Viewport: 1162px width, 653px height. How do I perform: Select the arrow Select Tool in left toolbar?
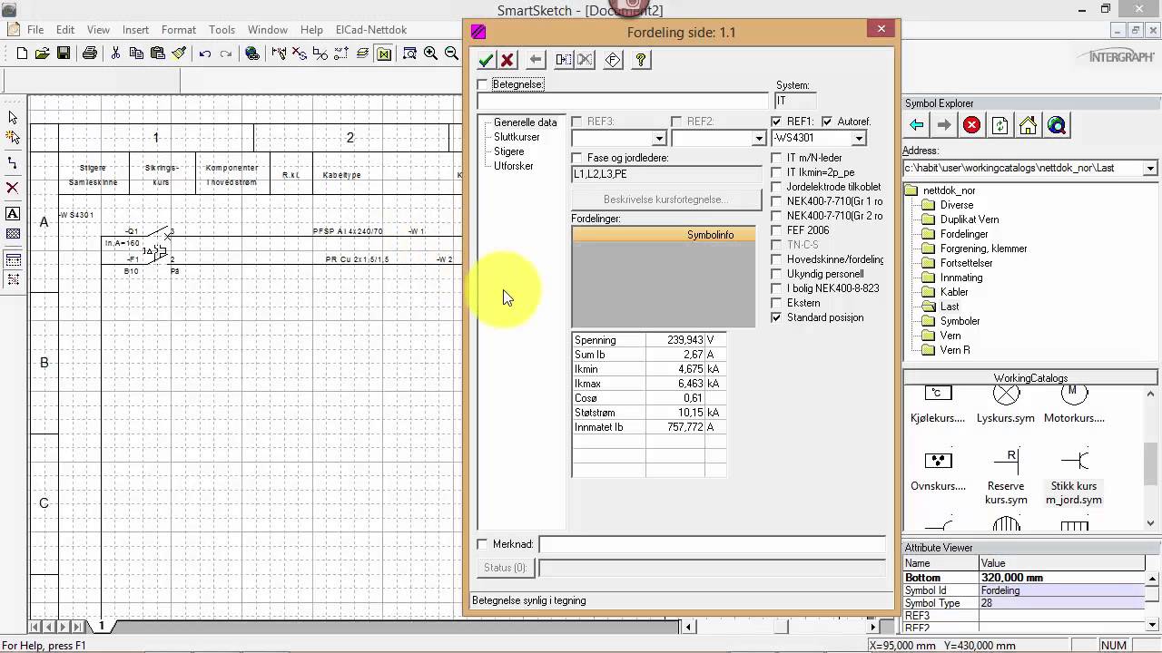point(13,117)
